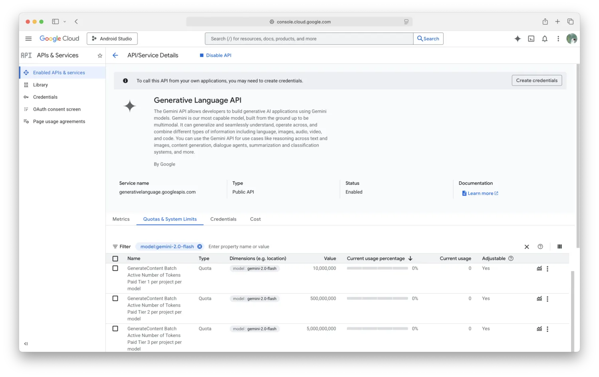Image resolution: width=599 pixels, height=377 pixels.
Task: View monitoring chart for Tier 1 quota
Action: tap(539, 268)
